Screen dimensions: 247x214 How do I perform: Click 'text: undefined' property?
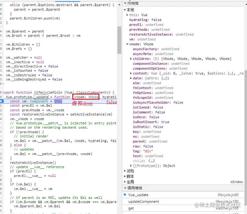coord(148,156)
